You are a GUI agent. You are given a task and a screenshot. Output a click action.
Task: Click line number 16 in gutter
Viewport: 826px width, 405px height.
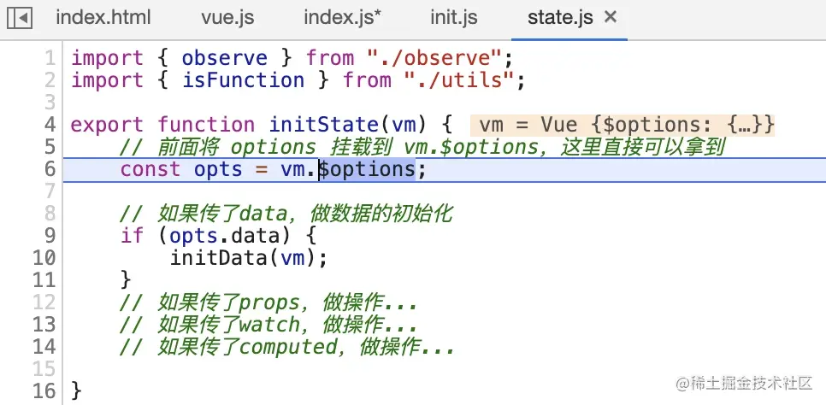(x=43, y=391)
